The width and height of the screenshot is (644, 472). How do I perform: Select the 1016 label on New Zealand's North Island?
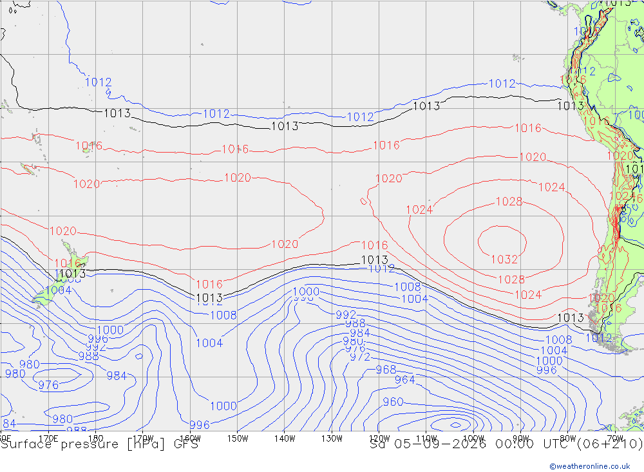click(68, 263)
